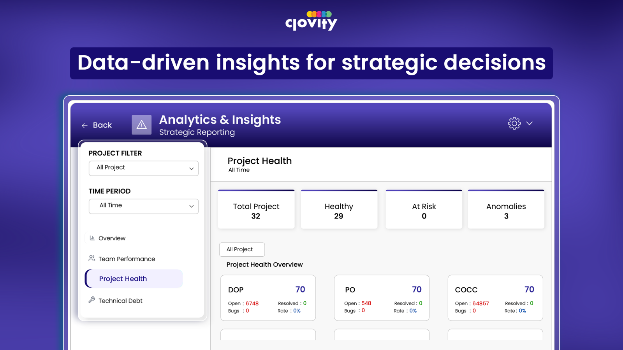Click the Team Performance people icon

coord(92,258)
